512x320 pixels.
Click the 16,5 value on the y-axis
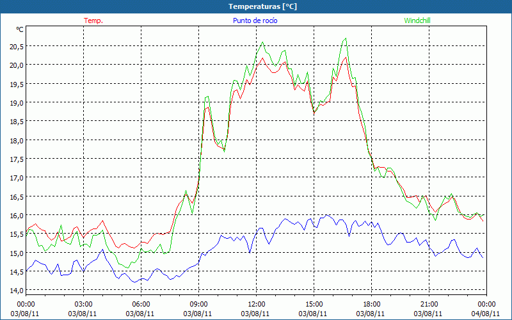(x=17, y=197)
